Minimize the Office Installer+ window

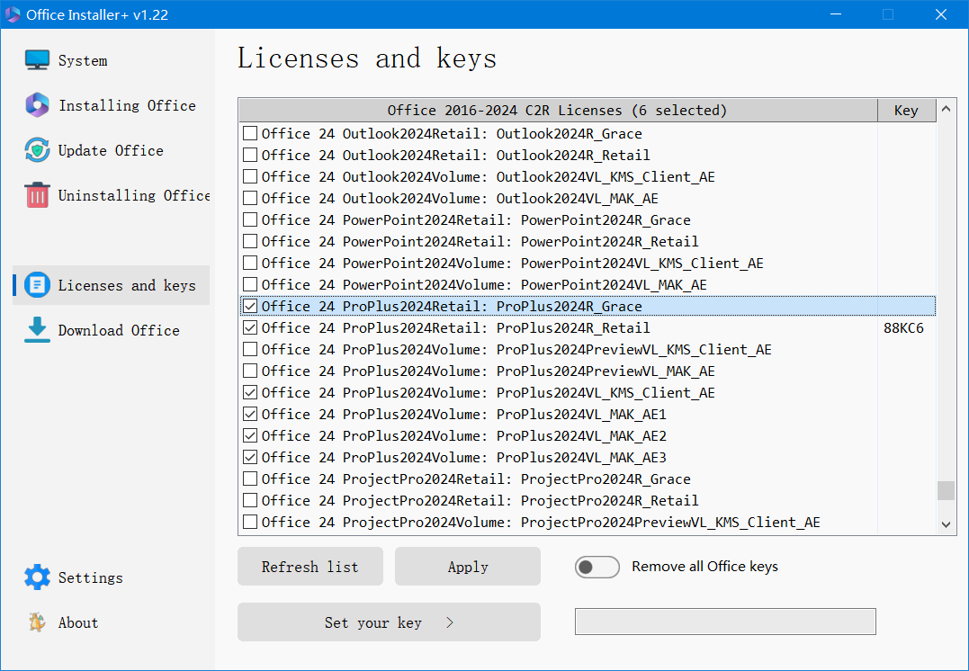(x=835, y=14)
